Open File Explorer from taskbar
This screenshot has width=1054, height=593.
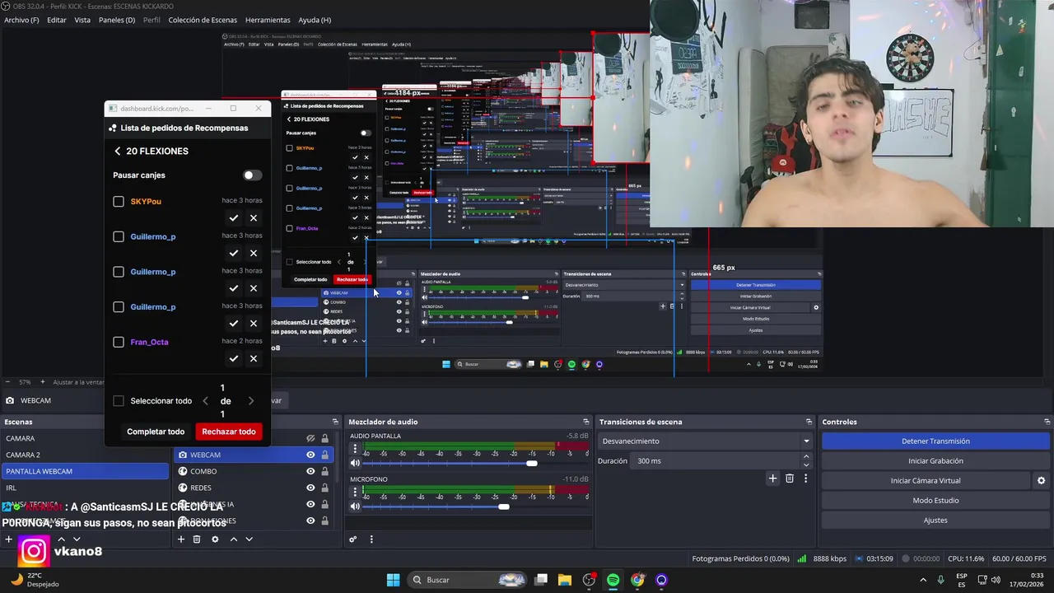(565, 580)
